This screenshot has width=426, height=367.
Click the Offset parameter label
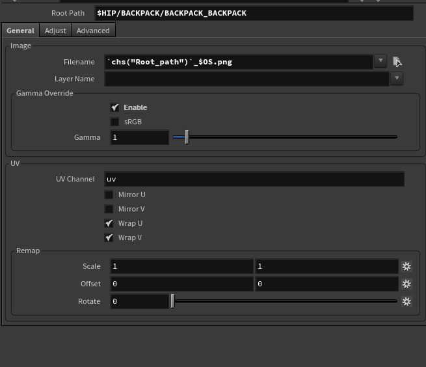tap(90, 284)
